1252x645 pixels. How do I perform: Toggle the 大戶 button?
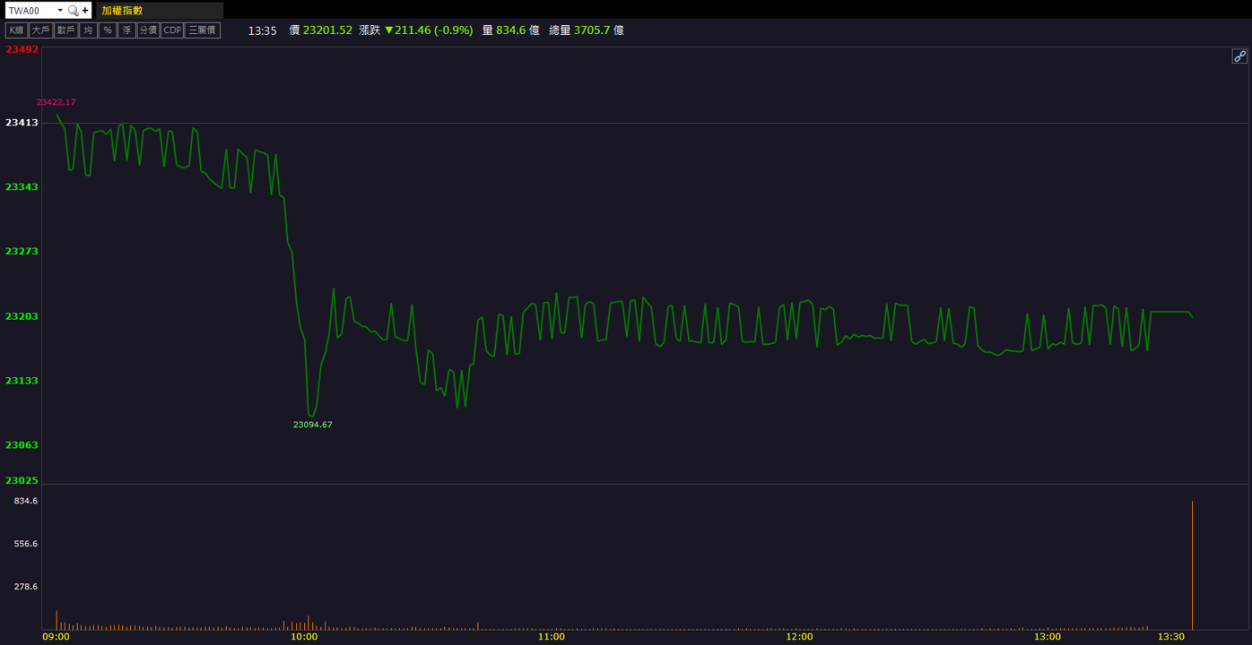[40, 30]
